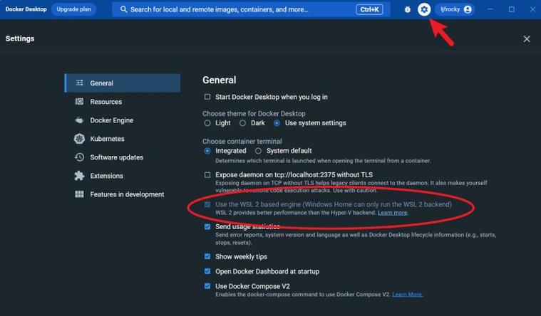Select the Dark theme option
The image size is (541, 316).
pyautogui.click(x=242, y=123)
